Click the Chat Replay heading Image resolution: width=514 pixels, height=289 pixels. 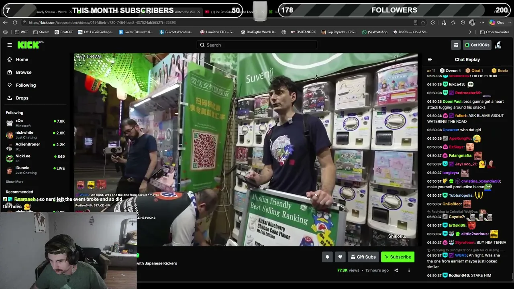(467, 59)
